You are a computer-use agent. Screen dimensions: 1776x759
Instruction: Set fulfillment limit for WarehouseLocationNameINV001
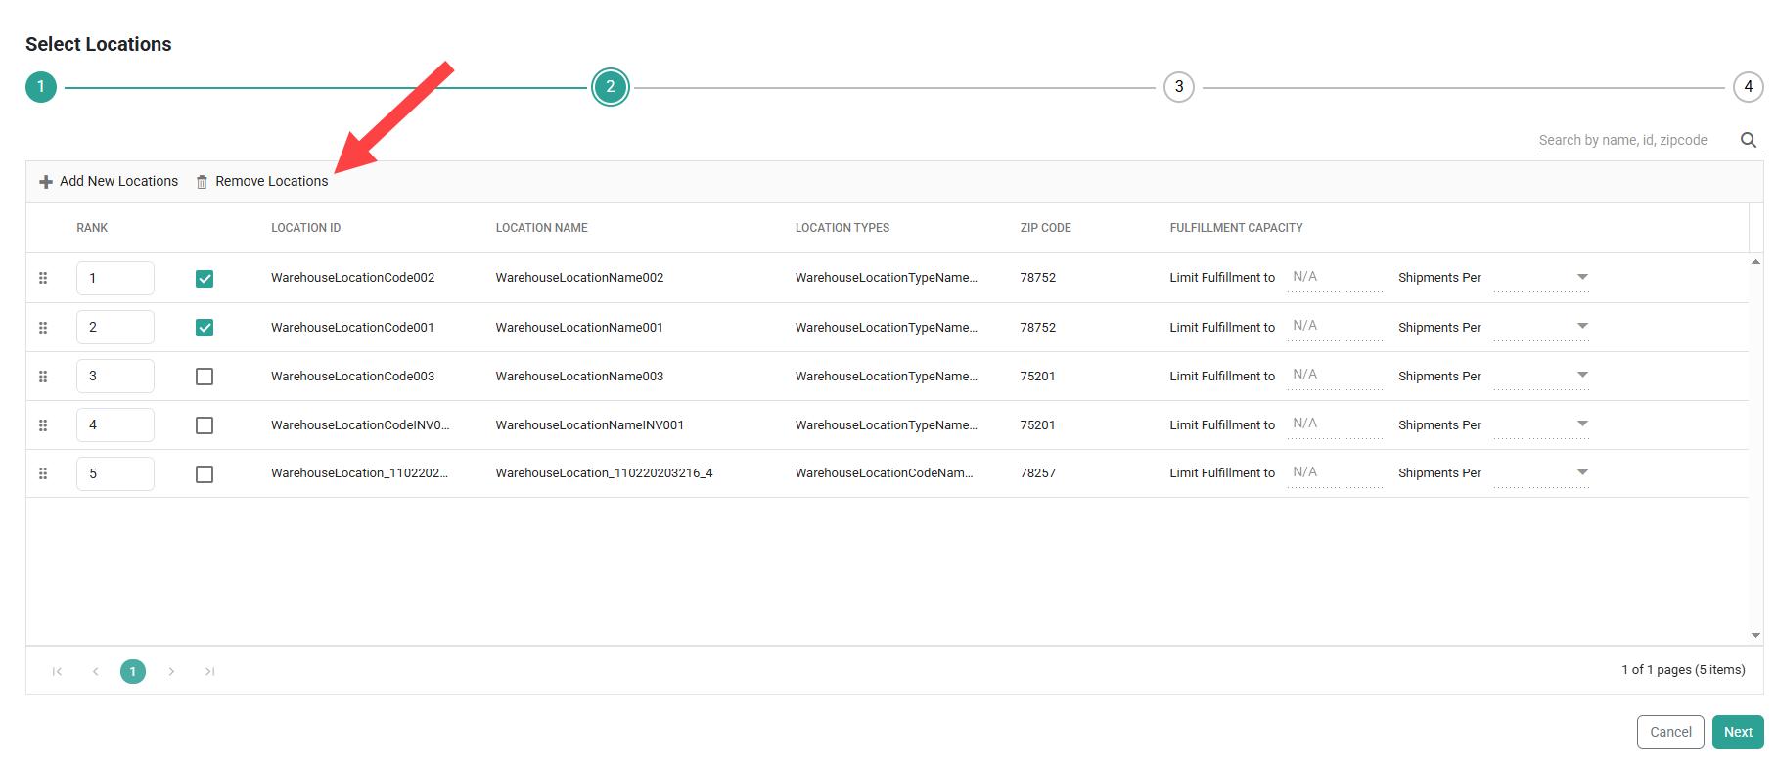point(1335,424)
